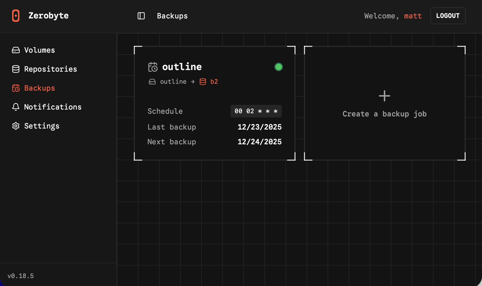Screen dimensions: 482x286
Task: Toggle the sidebar panel icon
Action: click(x=141, y=16)
